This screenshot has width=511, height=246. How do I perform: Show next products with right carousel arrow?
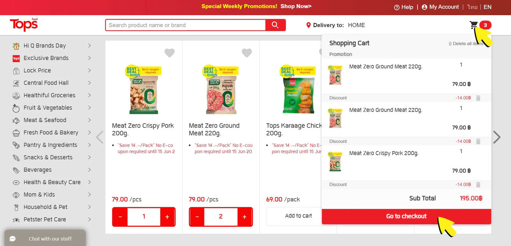point(497,137)
